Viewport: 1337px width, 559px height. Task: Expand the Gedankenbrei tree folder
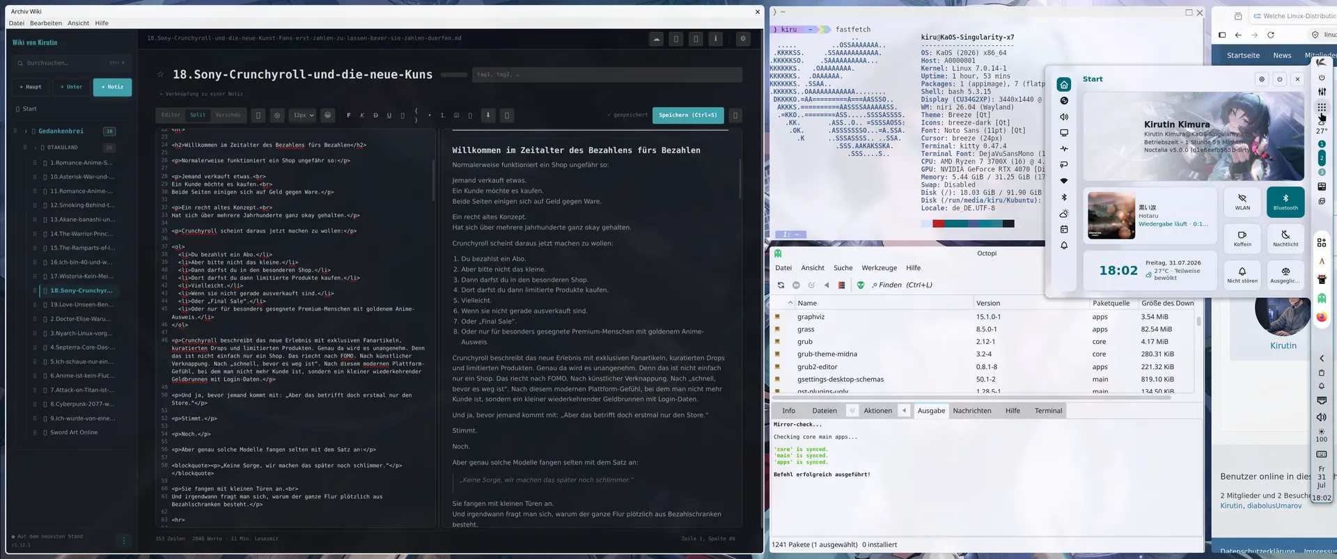tap(26, 131)
